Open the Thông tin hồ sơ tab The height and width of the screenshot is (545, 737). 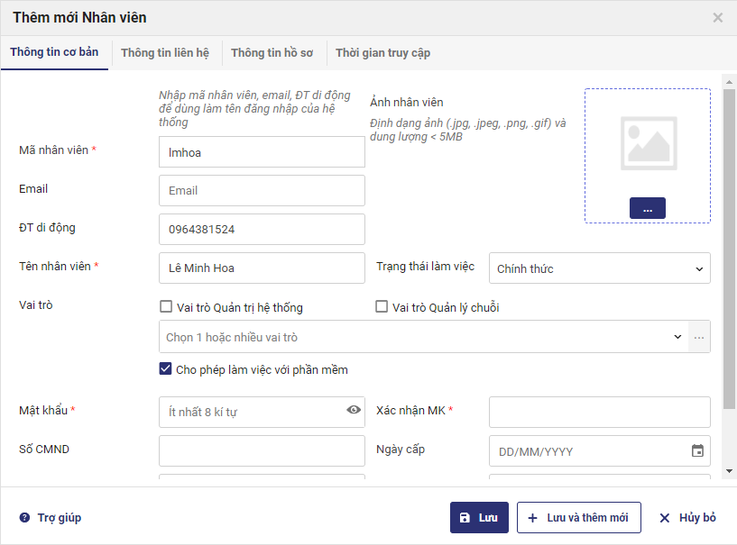(x=272, y=53)
